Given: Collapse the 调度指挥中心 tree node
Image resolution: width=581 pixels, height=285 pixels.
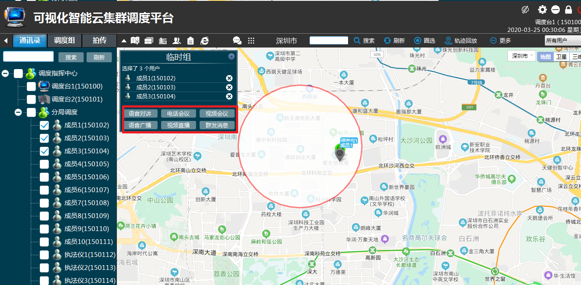Looking at the screenshot, I should 5,73.
